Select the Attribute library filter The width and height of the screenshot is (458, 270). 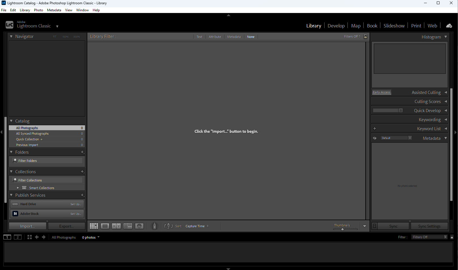pos(215,37)
